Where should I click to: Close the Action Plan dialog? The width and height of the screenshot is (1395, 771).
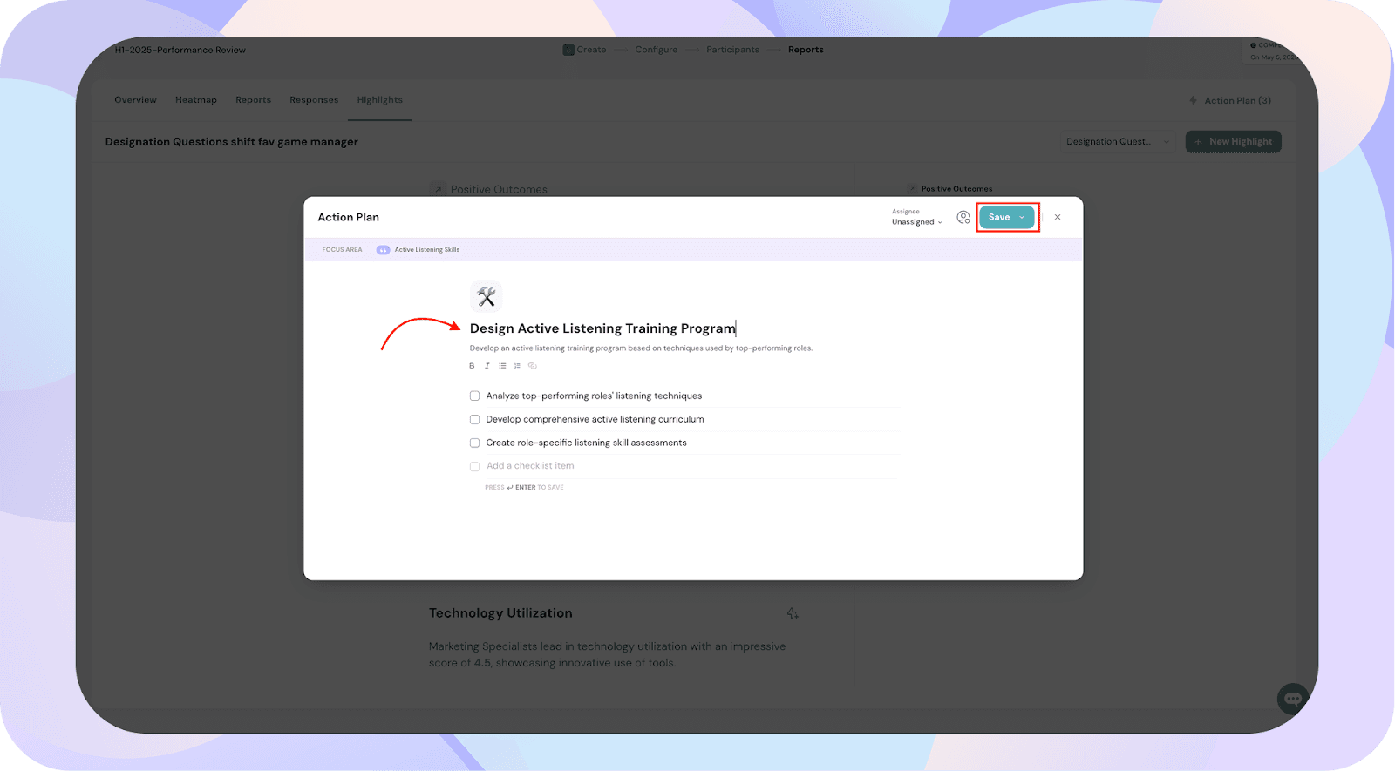[x=1058, y=218]
